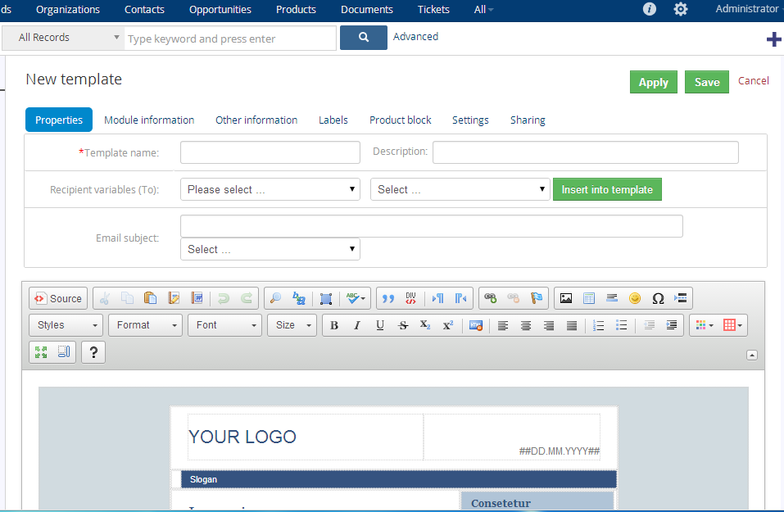Insert a page break
784x512 pixels.
[681, 298]
